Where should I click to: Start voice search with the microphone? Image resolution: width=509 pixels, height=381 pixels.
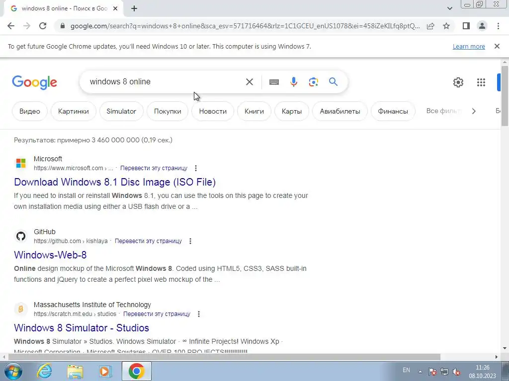coord(294,82)
